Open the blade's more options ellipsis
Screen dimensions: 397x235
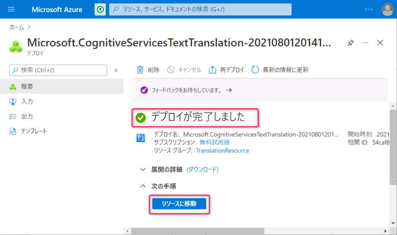pos(365,43)
